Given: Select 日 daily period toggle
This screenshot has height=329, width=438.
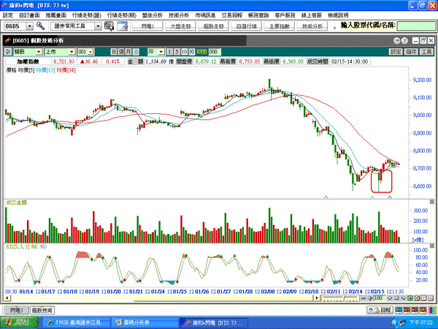Looking at the screenshot, I should [114, 52].
